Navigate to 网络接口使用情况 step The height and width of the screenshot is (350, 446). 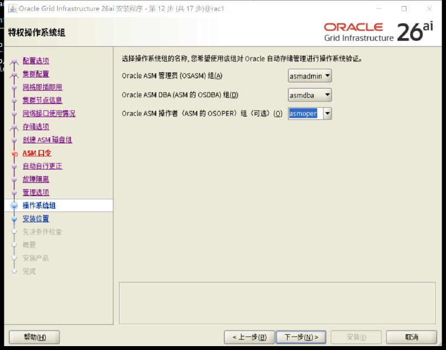coord(49,114)
